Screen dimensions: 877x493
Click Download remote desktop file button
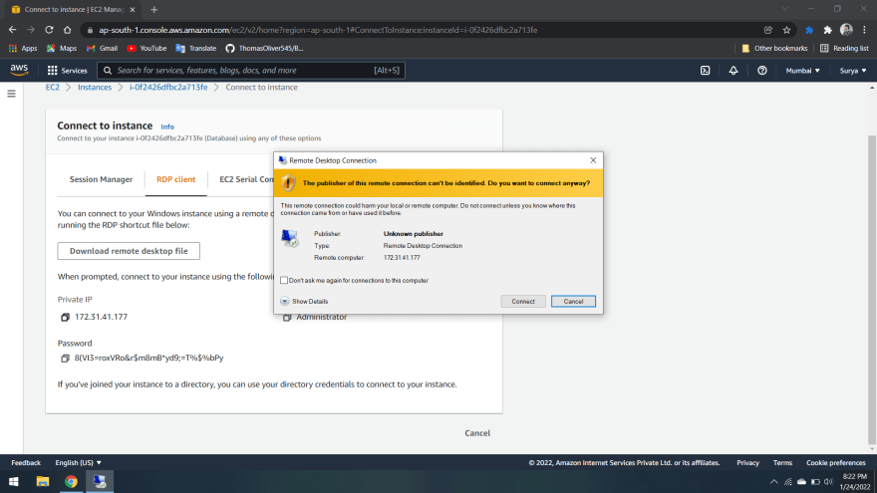(129, 251)
